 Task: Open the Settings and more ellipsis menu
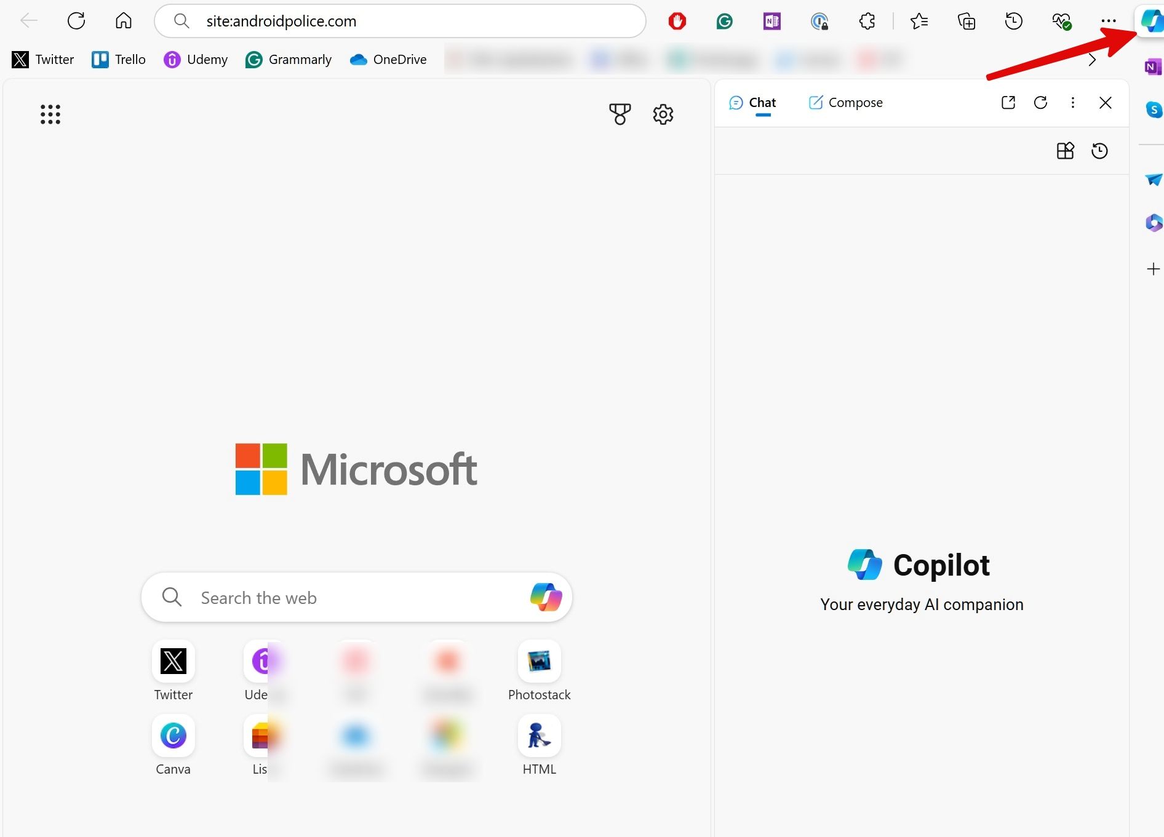coord(1109,21)
